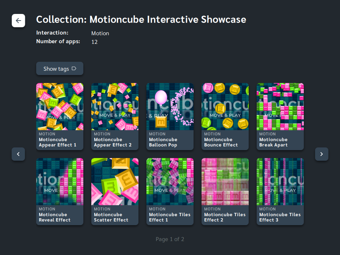Open the Motioncube Balloon Pop thumbnail
This screenshot has height=255, width=340.
(x=170, y=107)
